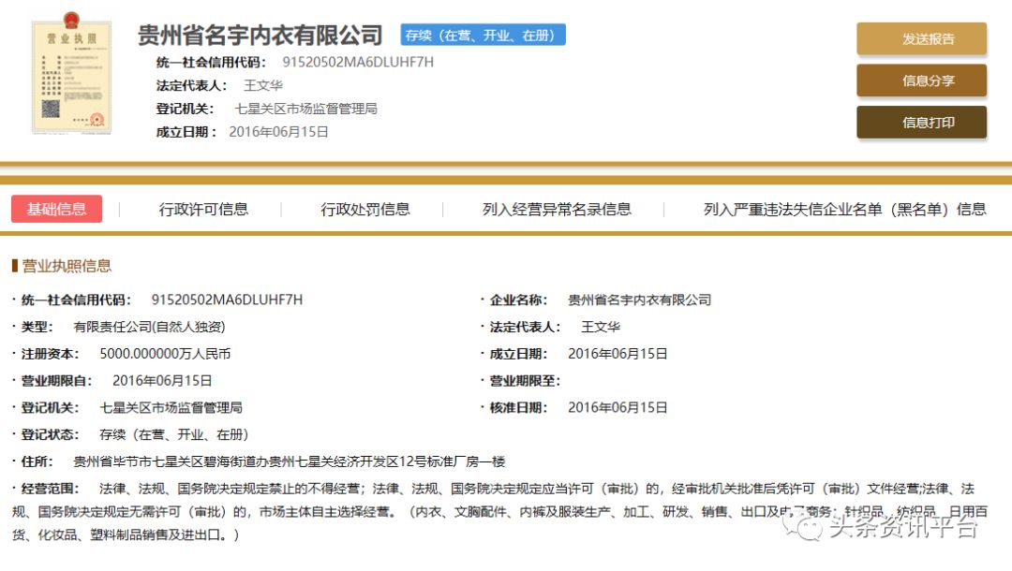This screenshot has height=571, width=1012.
Task: Click the company title 贵州省名宇内衣有限公司 heading
Action: (x=260, y=36)
